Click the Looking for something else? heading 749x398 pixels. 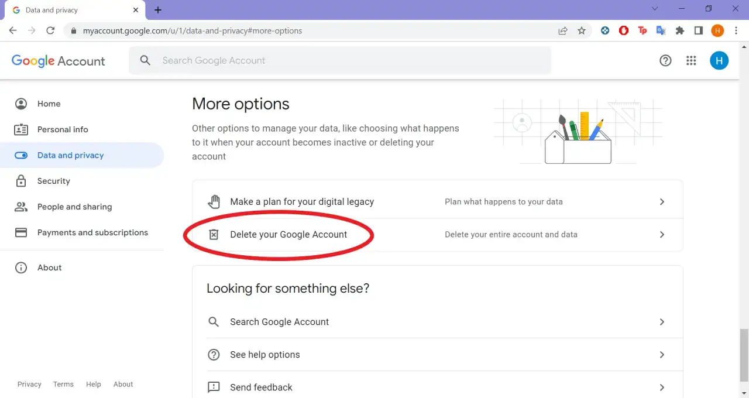288,289
